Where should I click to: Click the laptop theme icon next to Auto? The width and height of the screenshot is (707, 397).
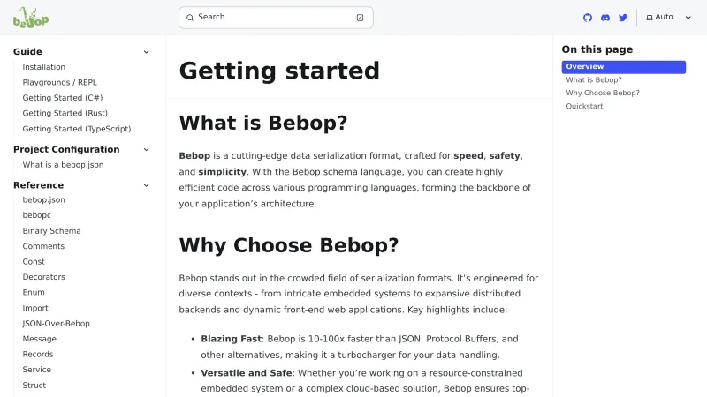(x=650, y=18)
